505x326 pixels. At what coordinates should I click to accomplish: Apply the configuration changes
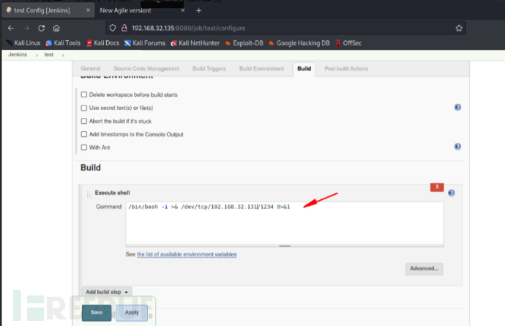pyautogui.click(x=132, y=313)
